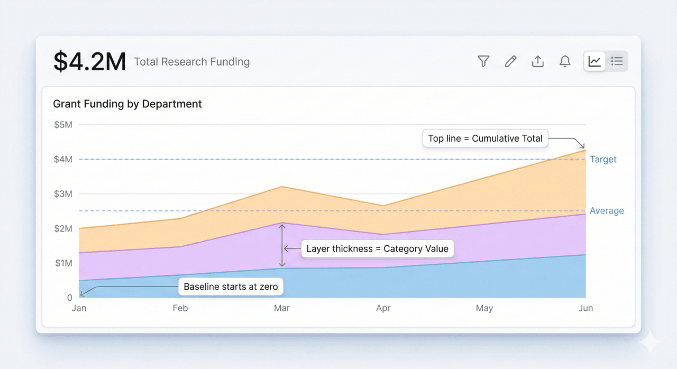Viewport: 677px width, 369px height.
Task: Select the Average label beside the chart
Action: point(607,210)
